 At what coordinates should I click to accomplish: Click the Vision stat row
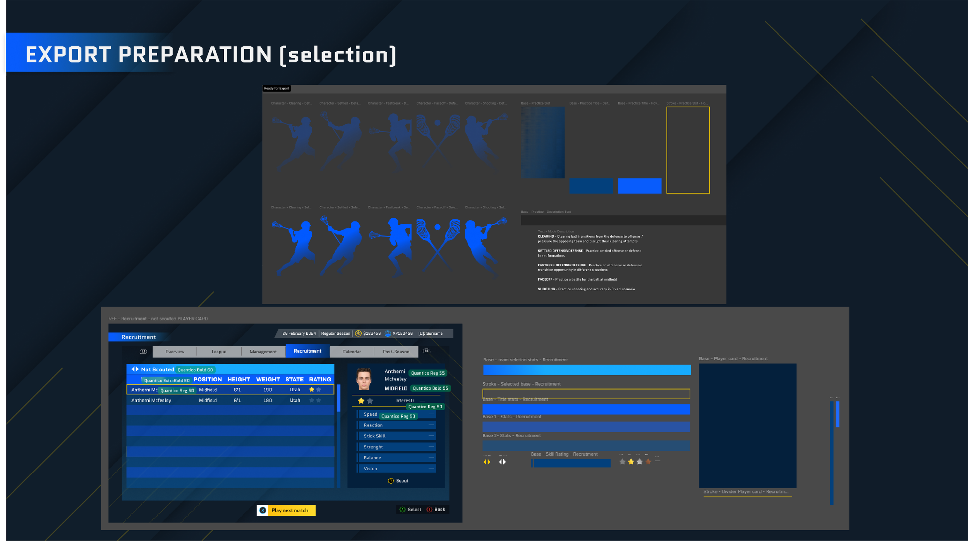coord(396,469)
